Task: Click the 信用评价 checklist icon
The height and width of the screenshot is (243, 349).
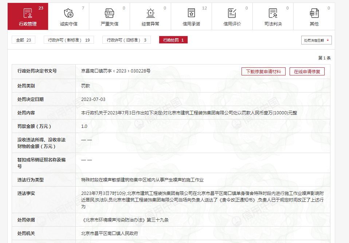Action: tap(232, 13)
